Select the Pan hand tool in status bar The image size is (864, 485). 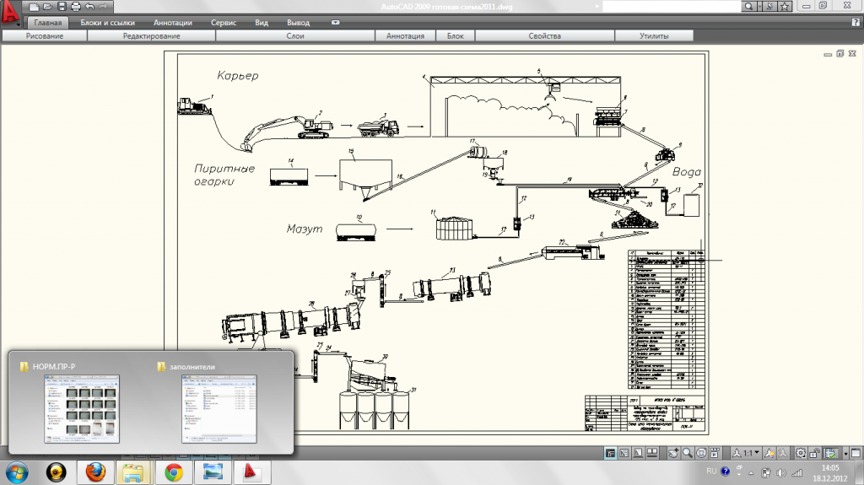pyautogui.click(x=673, y=453)
